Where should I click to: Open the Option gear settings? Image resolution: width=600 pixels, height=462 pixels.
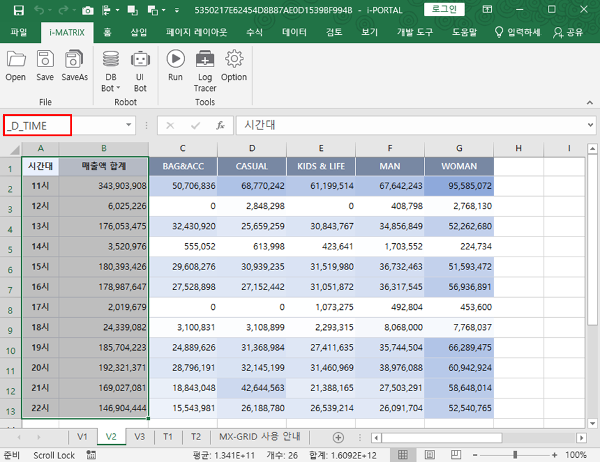click(234, 65)
